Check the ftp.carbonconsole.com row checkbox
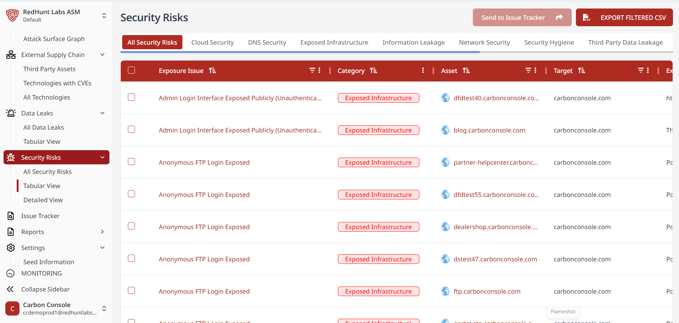The image size is (679, 323). pyautogui.click(x=131, y=290)
